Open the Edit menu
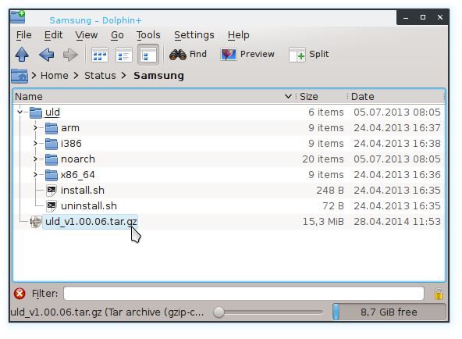 [x=53, y=35]
